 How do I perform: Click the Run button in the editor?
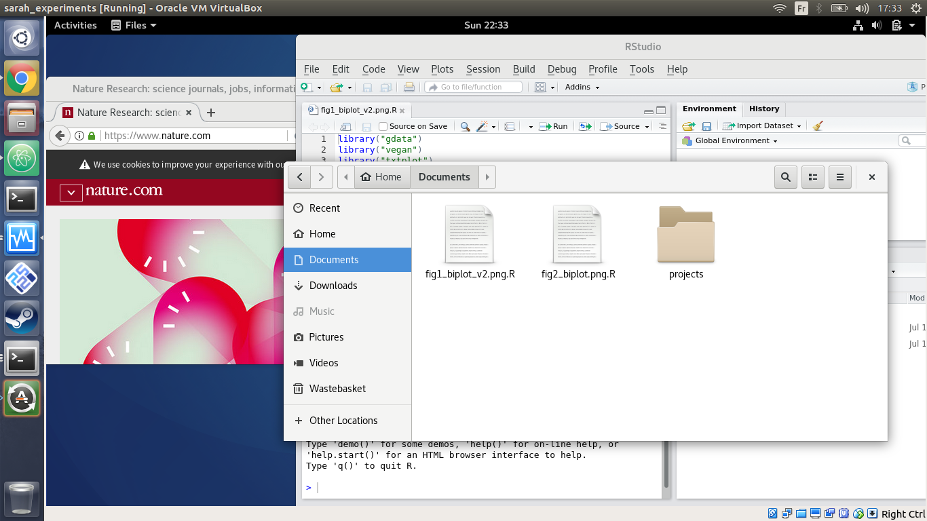pyautogui.click(x=554, y=126)
